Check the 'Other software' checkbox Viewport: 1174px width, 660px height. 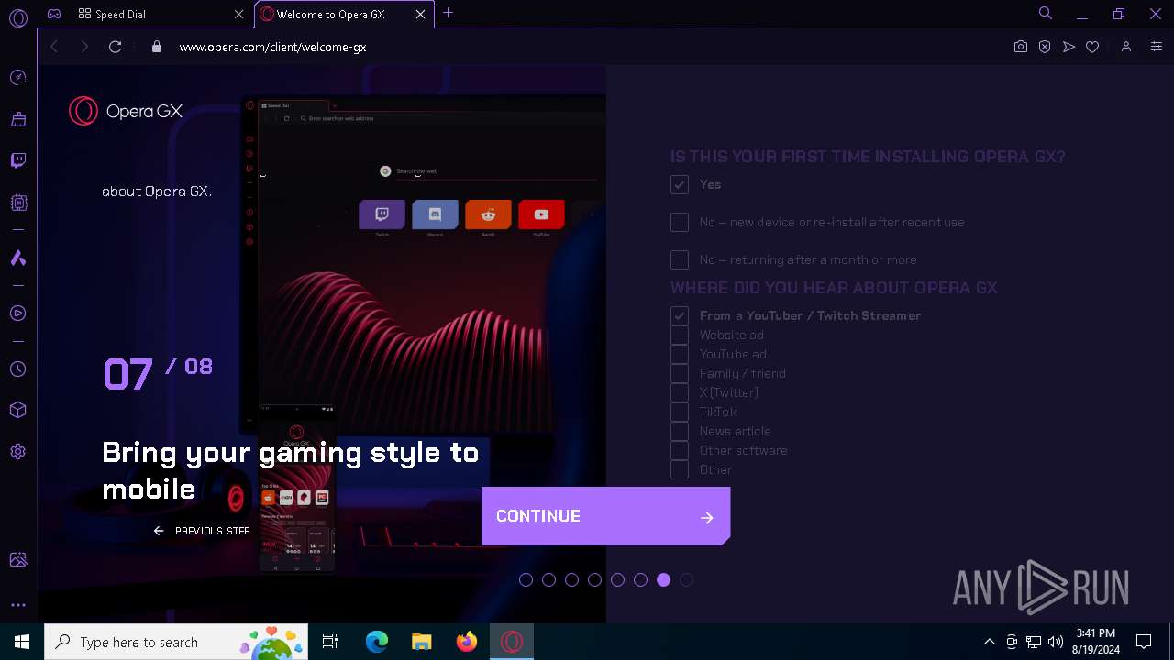pos(679,450)
